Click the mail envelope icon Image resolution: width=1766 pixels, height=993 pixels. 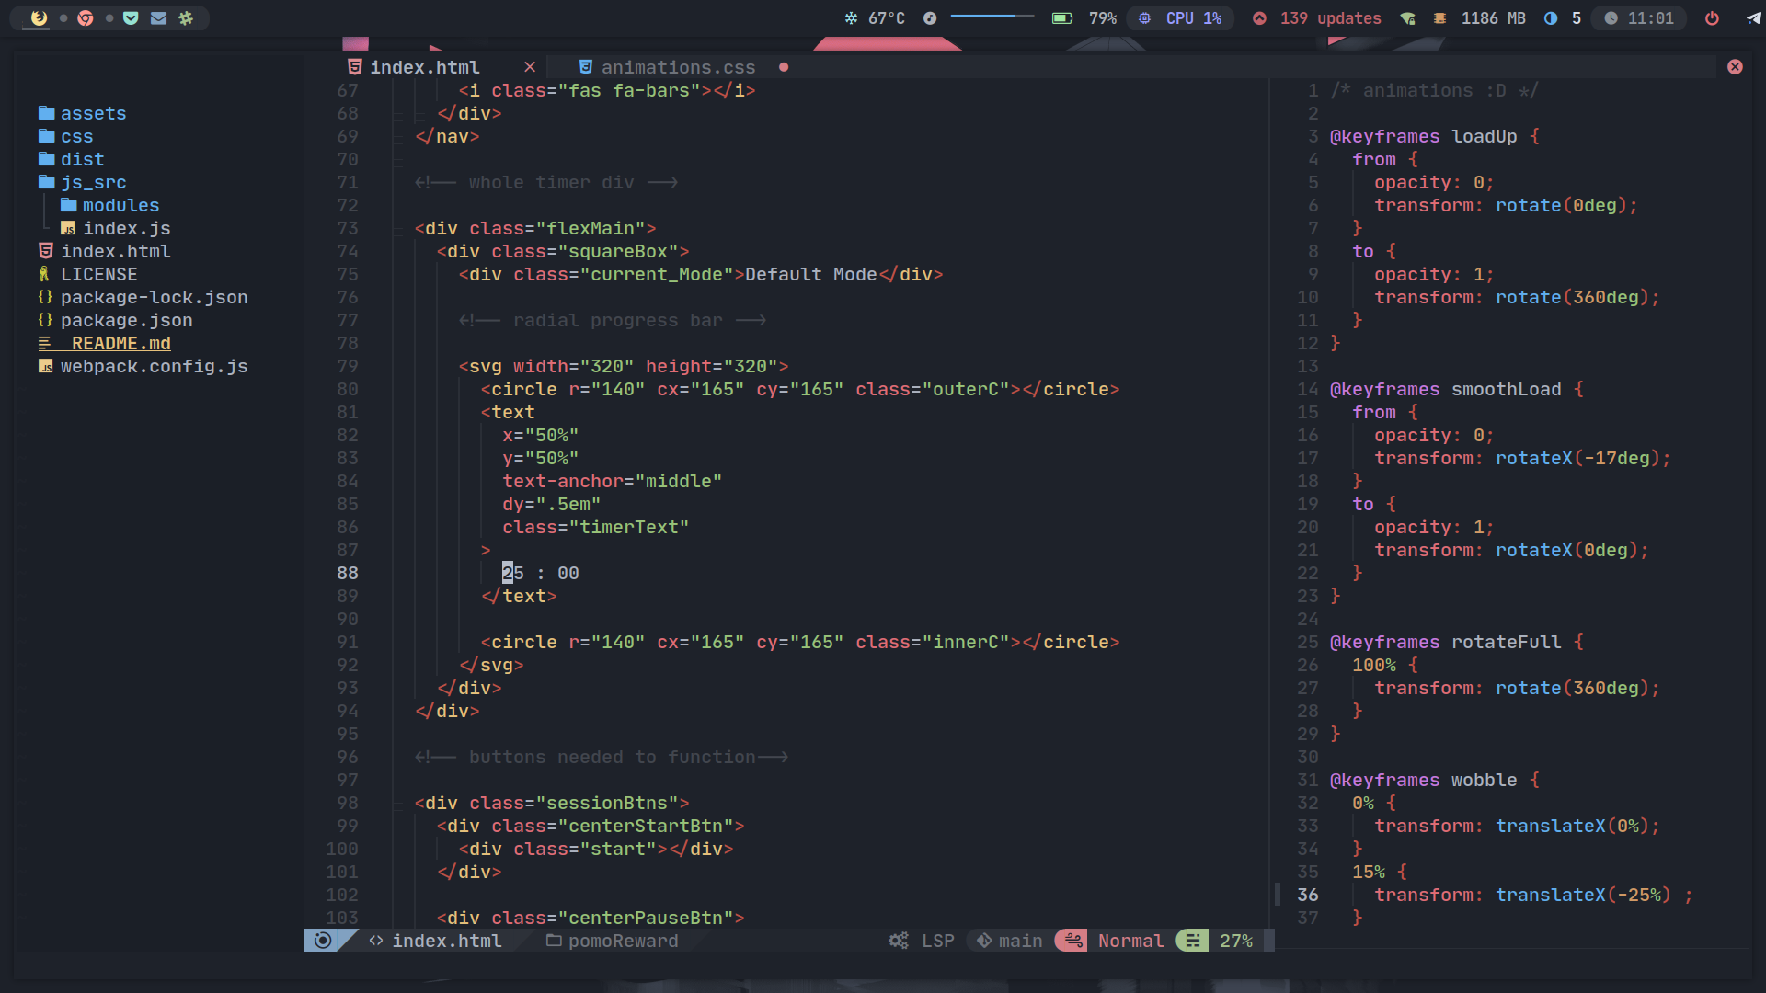click(x=158, y=18)
